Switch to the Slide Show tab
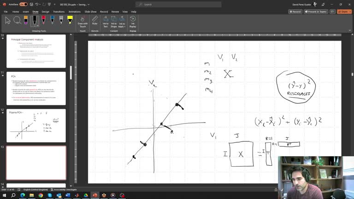 pyautogui.click(x=90, y=12)
